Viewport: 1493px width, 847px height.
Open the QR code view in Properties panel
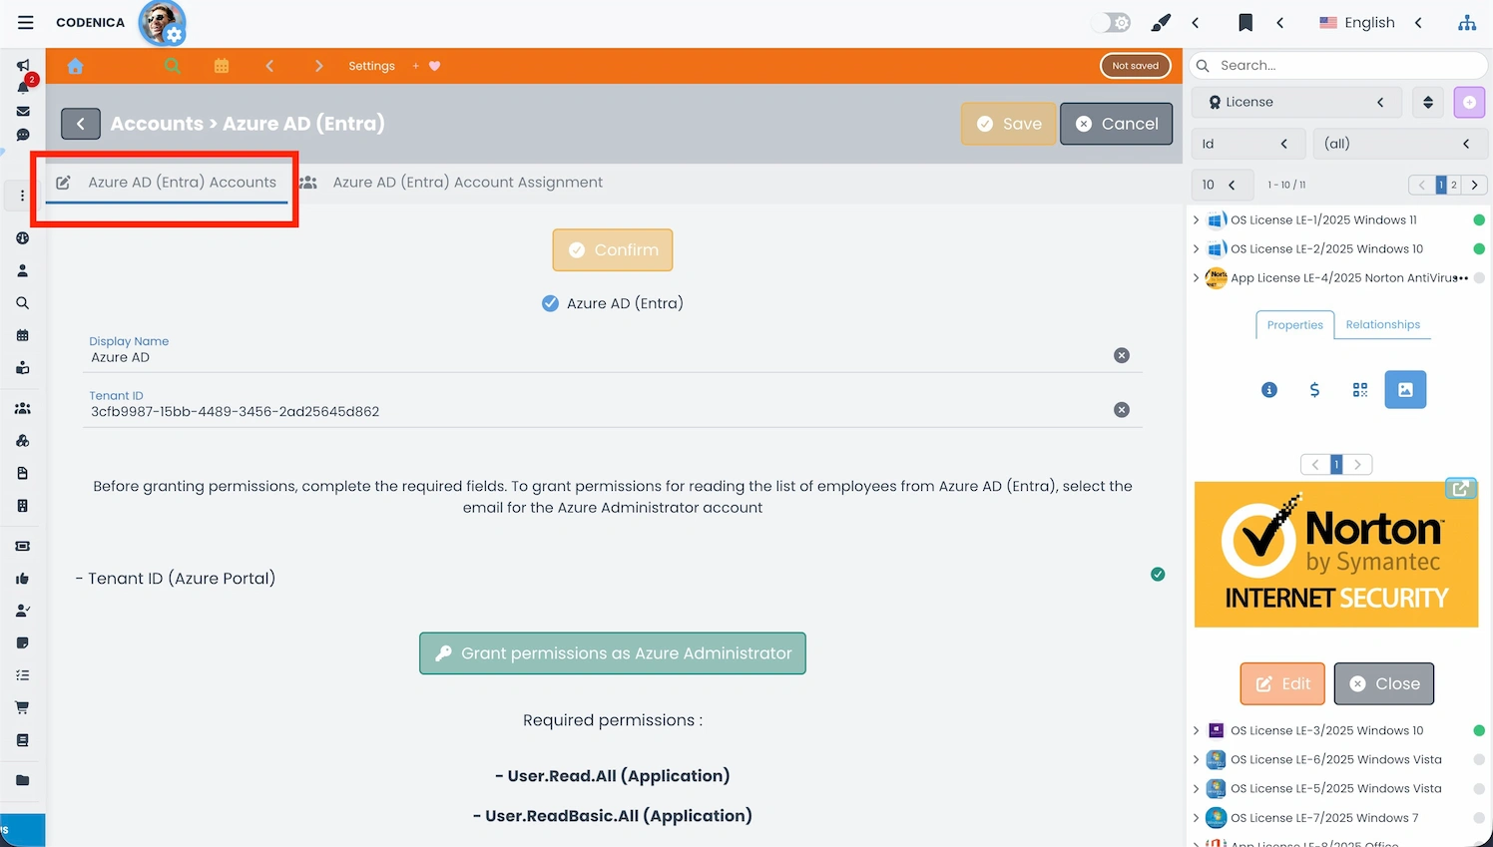1359,389
